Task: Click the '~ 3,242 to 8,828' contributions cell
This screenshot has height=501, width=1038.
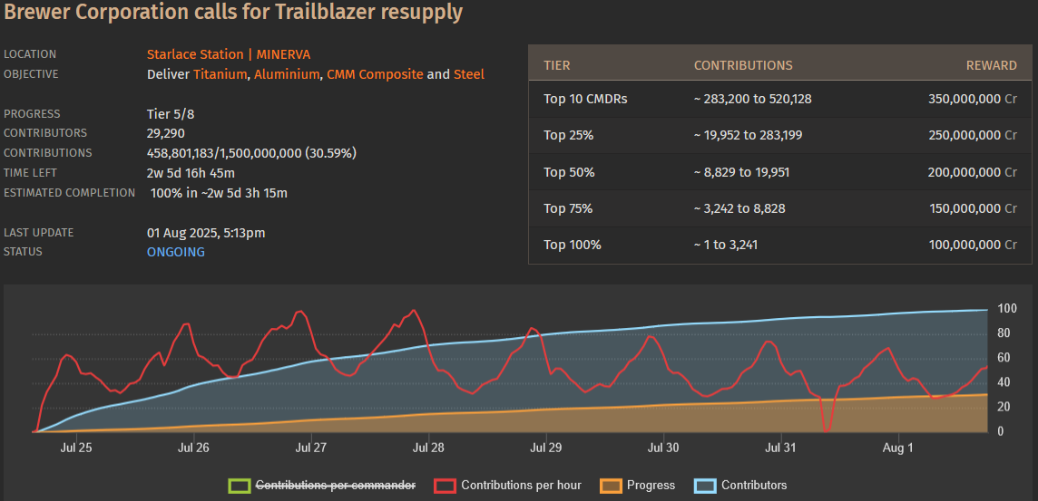Action: 739,209
